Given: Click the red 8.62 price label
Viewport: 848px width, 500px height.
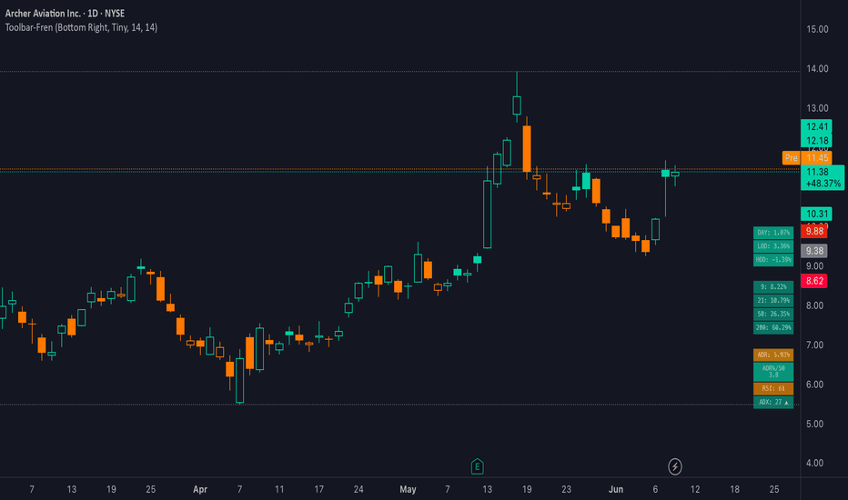Looking at the screenshot, I should click(814, 281).
